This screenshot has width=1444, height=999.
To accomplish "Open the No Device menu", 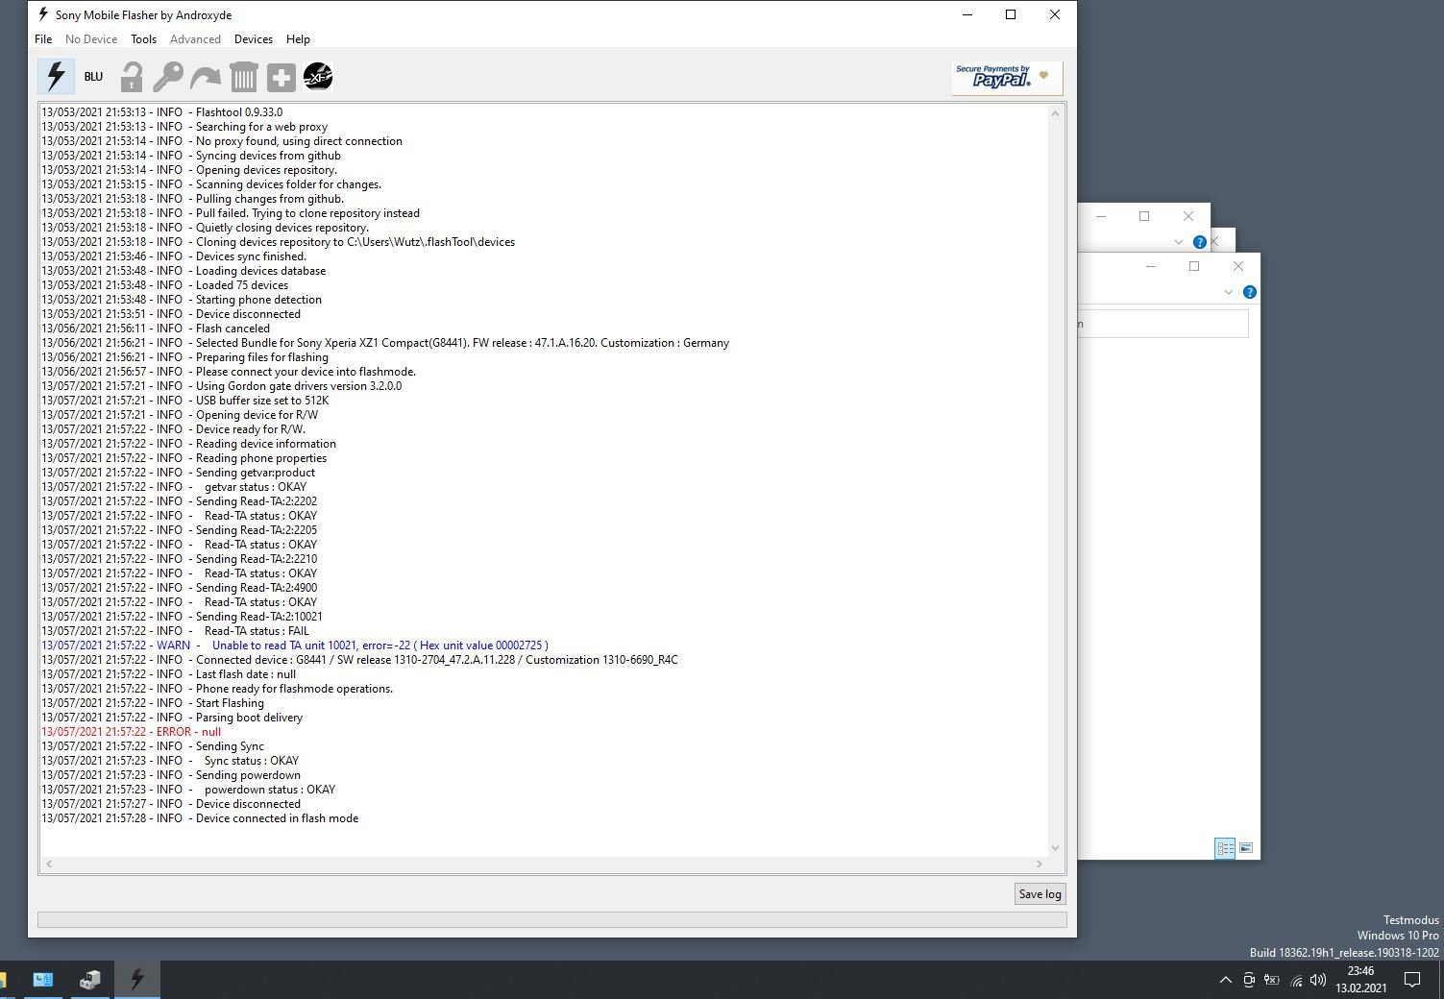I will pos(91,39).
